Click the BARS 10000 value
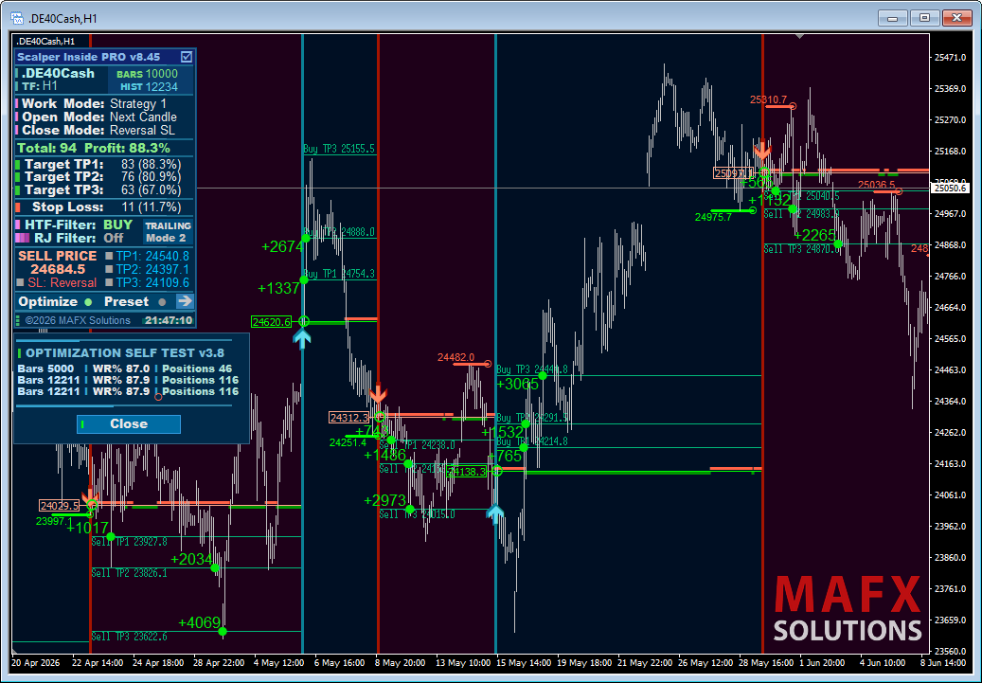This screenshot has width=982, height=683. tap(147, 74)
